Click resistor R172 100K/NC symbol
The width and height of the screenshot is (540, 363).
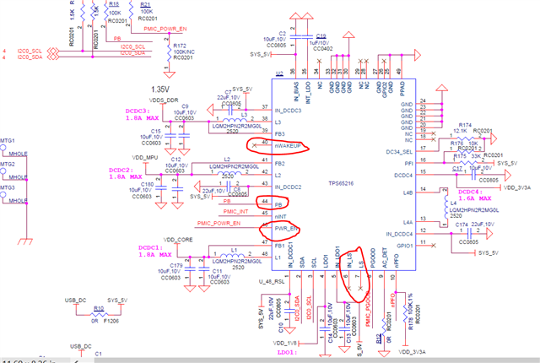[169, 51]
